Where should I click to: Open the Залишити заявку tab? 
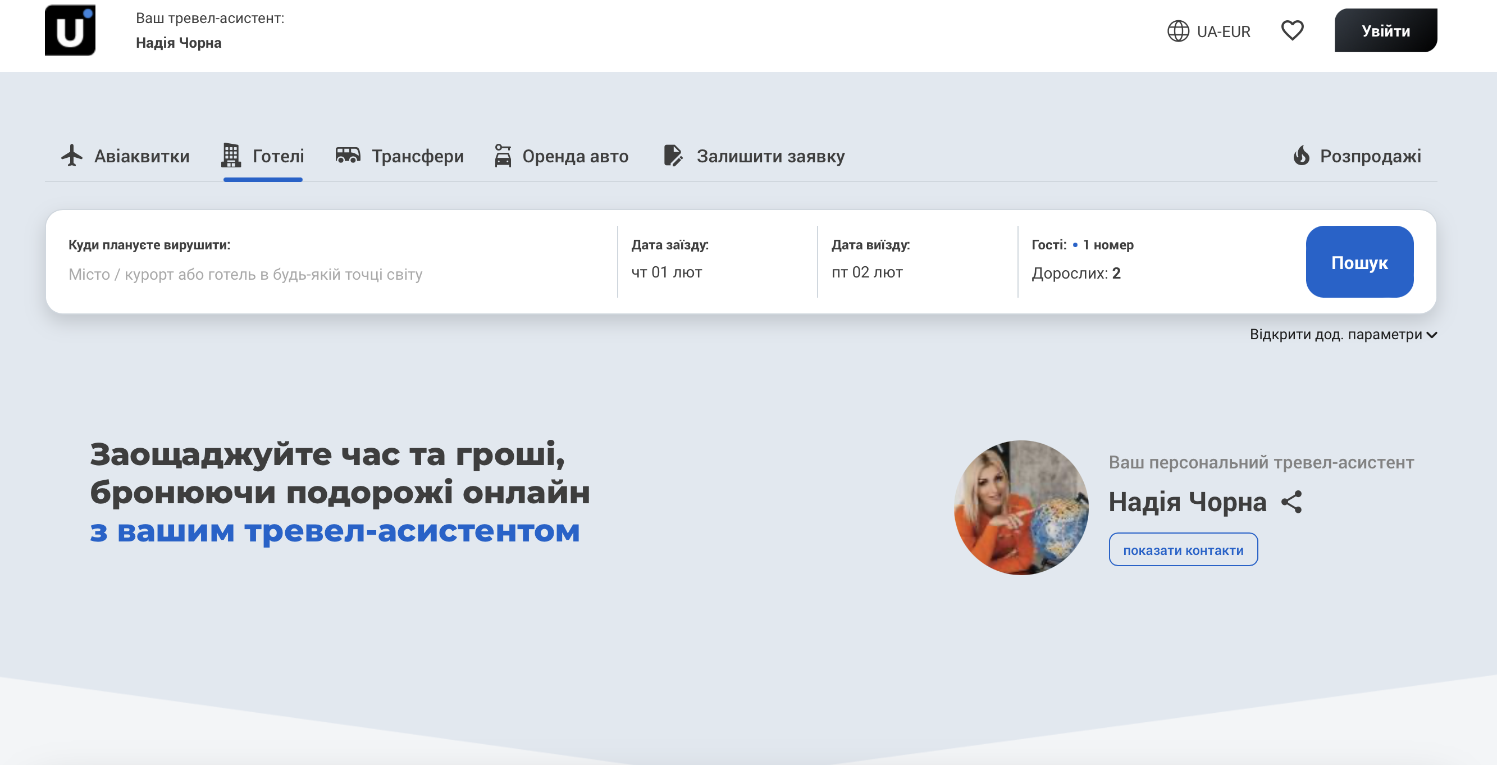tap(754, 156)
